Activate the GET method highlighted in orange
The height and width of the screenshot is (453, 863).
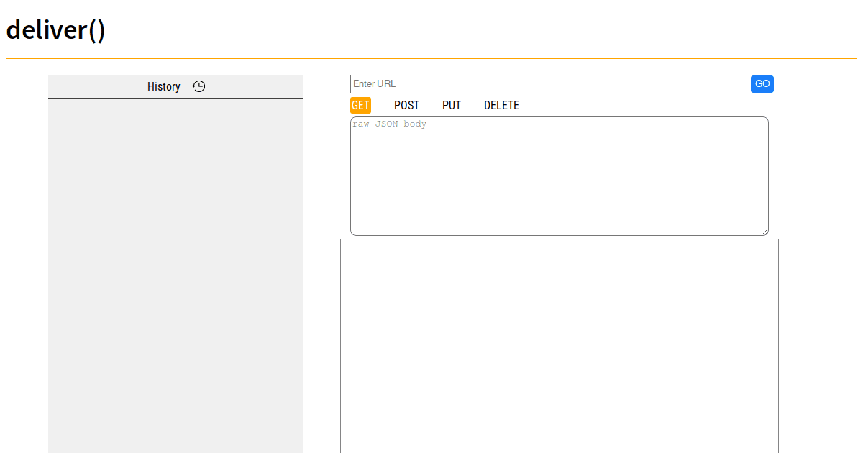tap(361, 105)
